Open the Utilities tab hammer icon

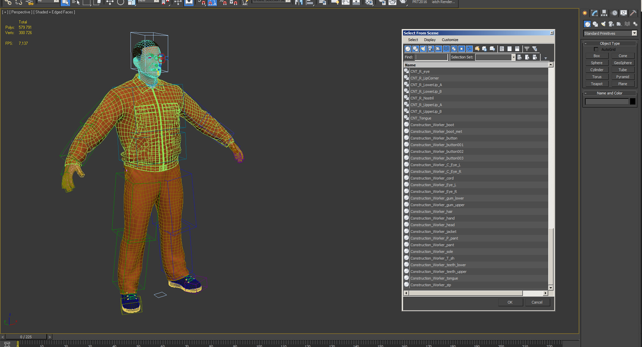(633, 13)
